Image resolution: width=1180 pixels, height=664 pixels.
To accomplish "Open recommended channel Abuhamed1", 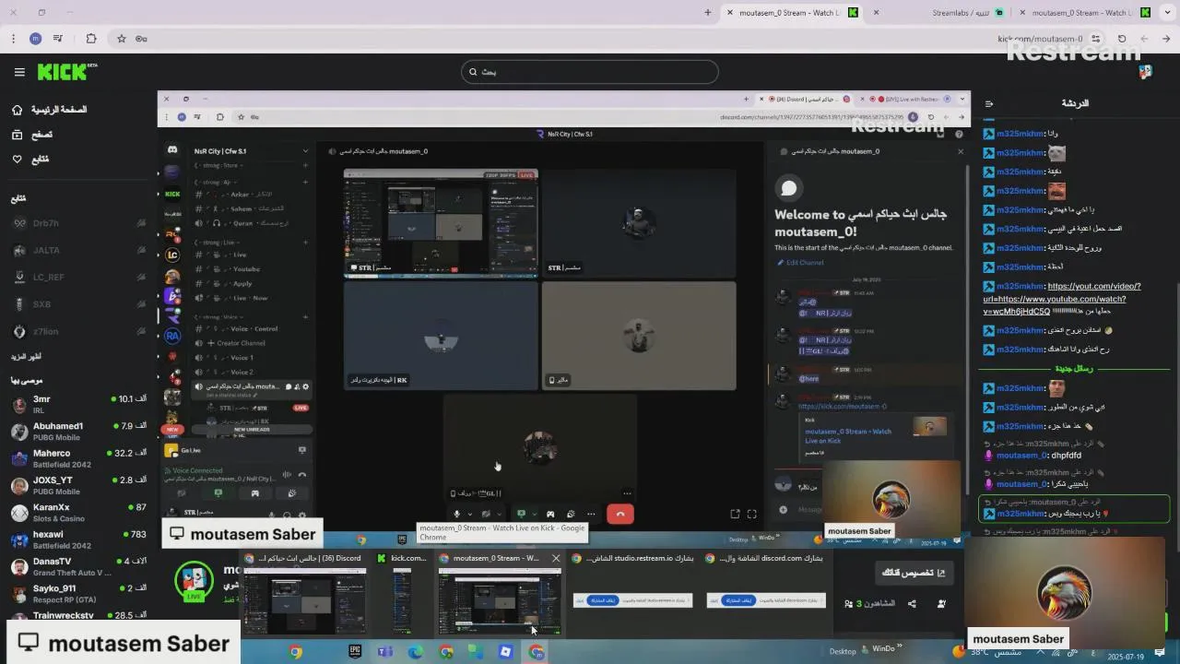I will 78,431.
